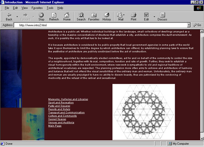This screenshot has width=204, height=147.
Task: Open the History panel icon
Action: [x=106, y=15]
